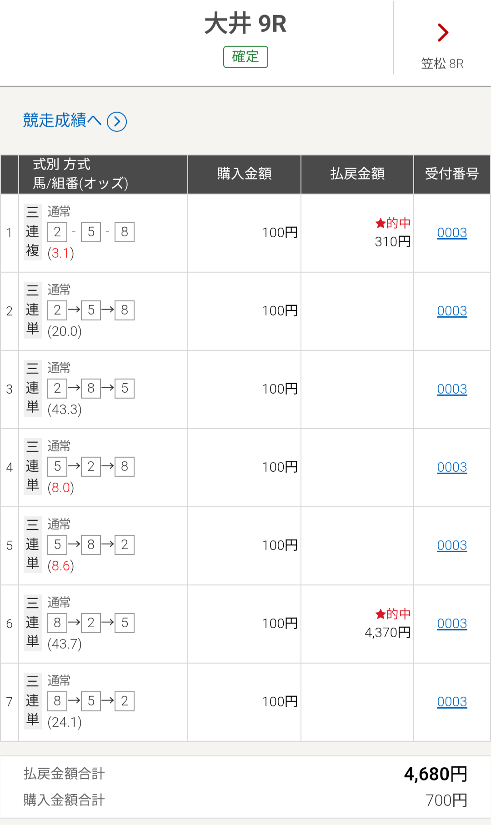Open receipt number 0003 in row 3
The height and width of the screenshot is (825, 491).
click(x=452, y=389)
